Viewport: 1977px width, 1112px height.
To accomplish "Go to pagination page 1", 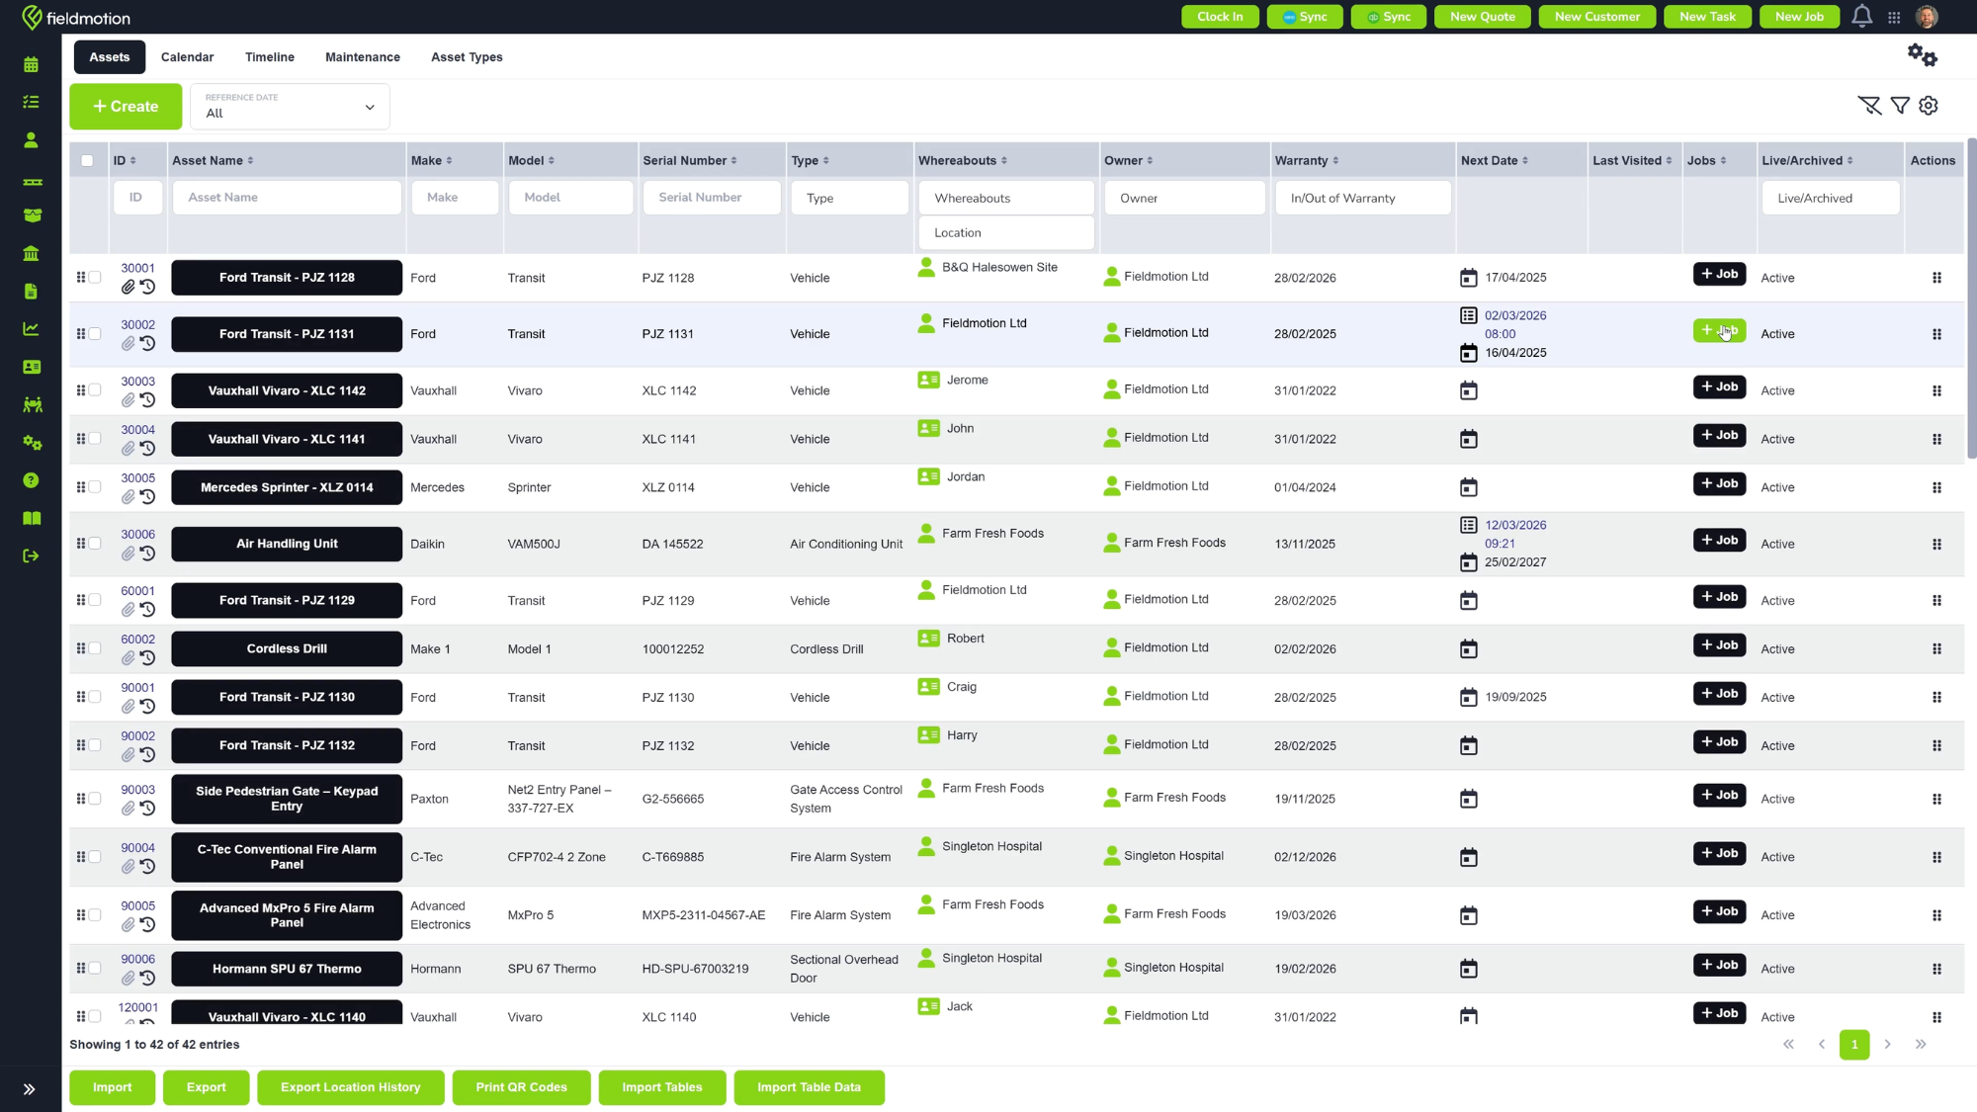I will [1853, 1045].
